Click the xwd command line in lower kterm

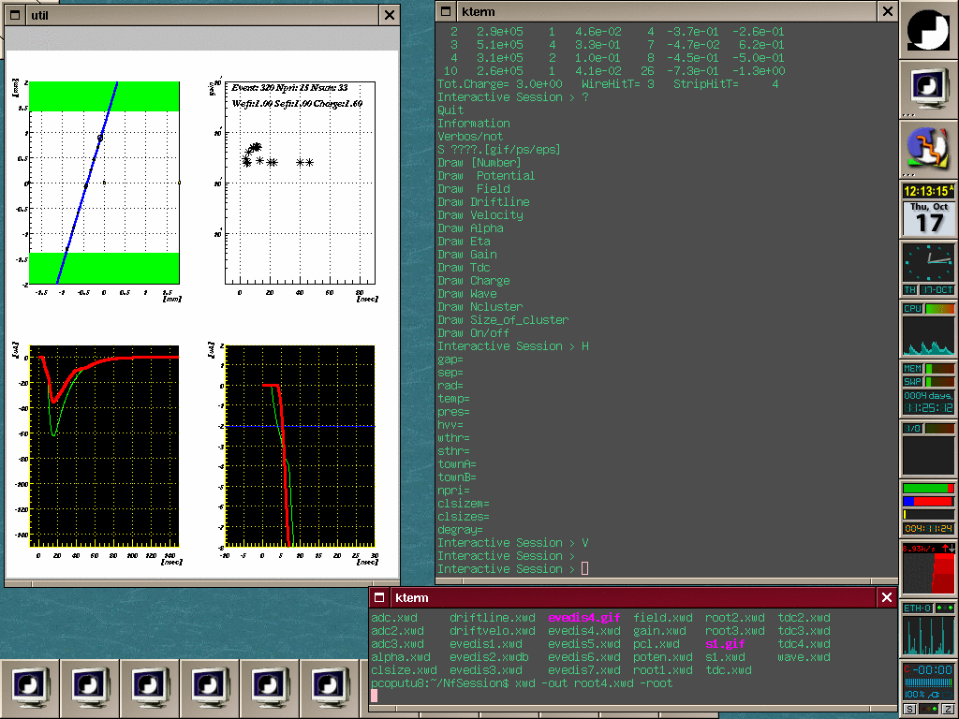[593, 683]
